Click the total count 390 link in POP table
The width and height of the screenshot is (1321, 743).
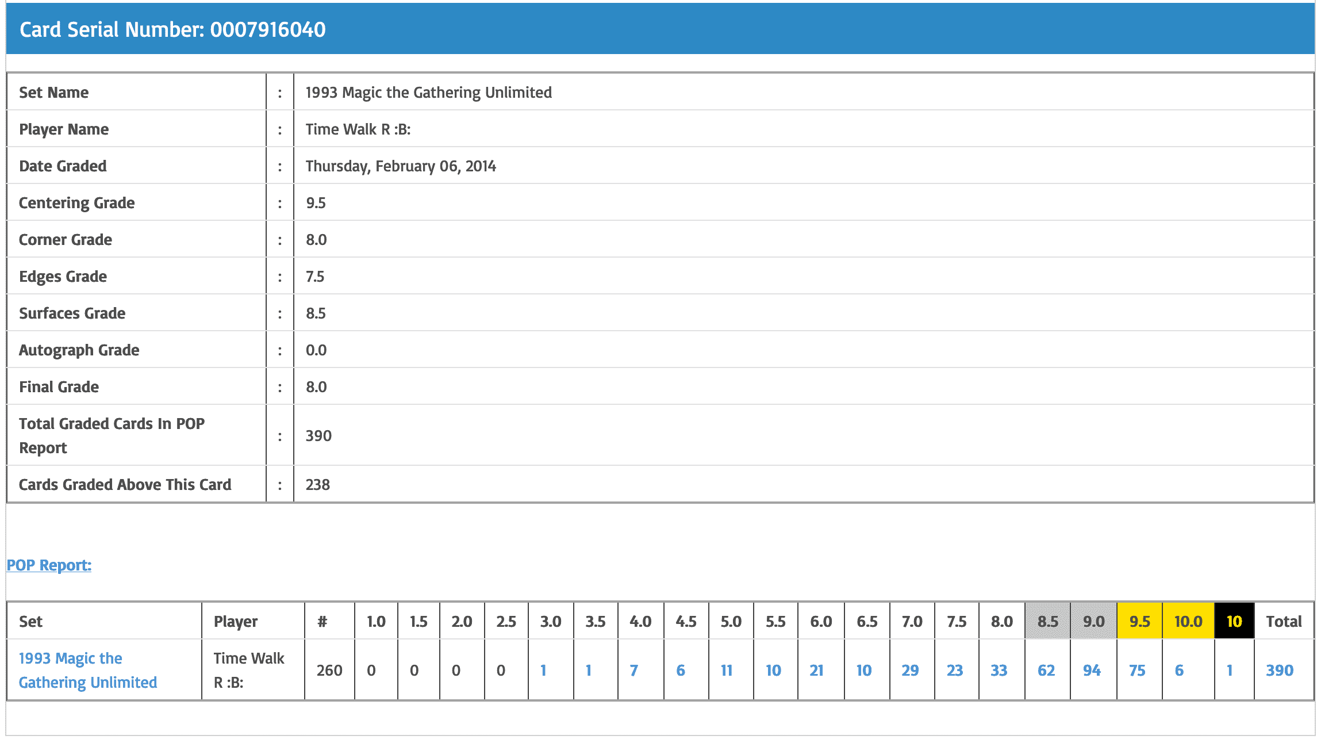point(1280,671)
